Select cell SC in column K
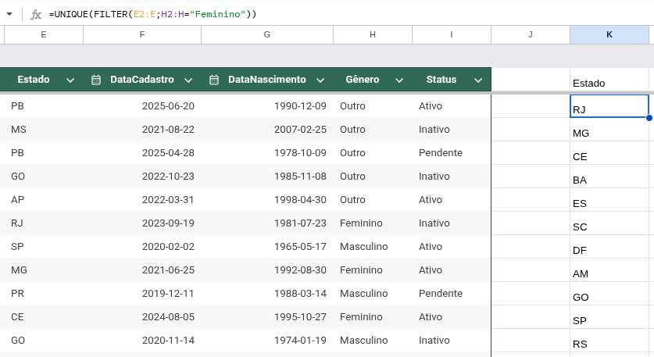 pyautogui.click(x=609, y=223)
